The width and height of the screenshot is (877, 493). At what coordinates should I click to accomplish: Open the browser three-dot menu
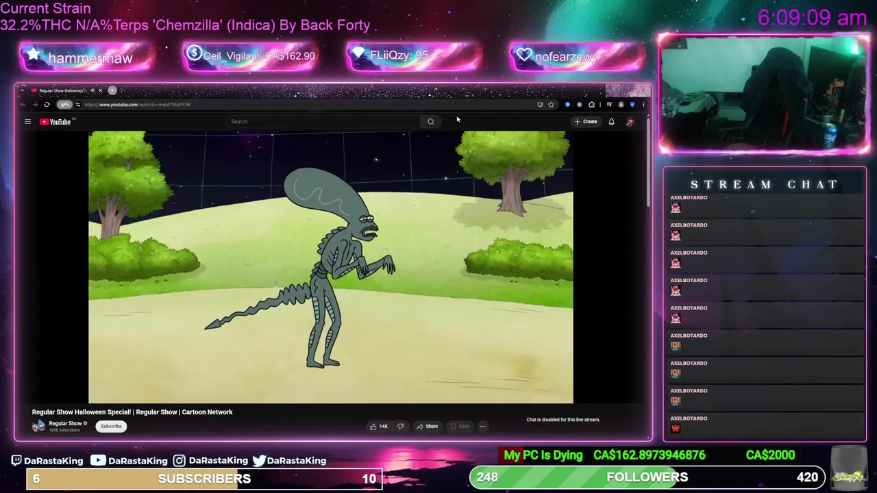pos(643,105)
